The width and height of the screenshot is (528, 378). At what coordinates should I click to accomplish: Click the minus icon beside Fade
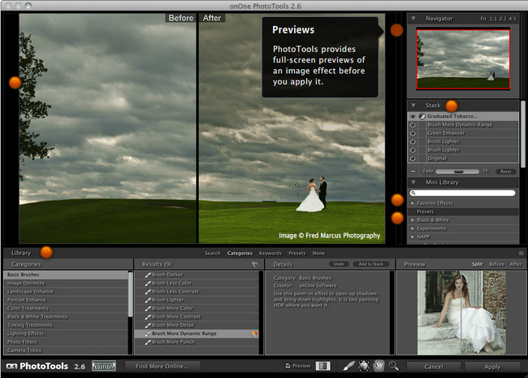(x=413, y=172)
